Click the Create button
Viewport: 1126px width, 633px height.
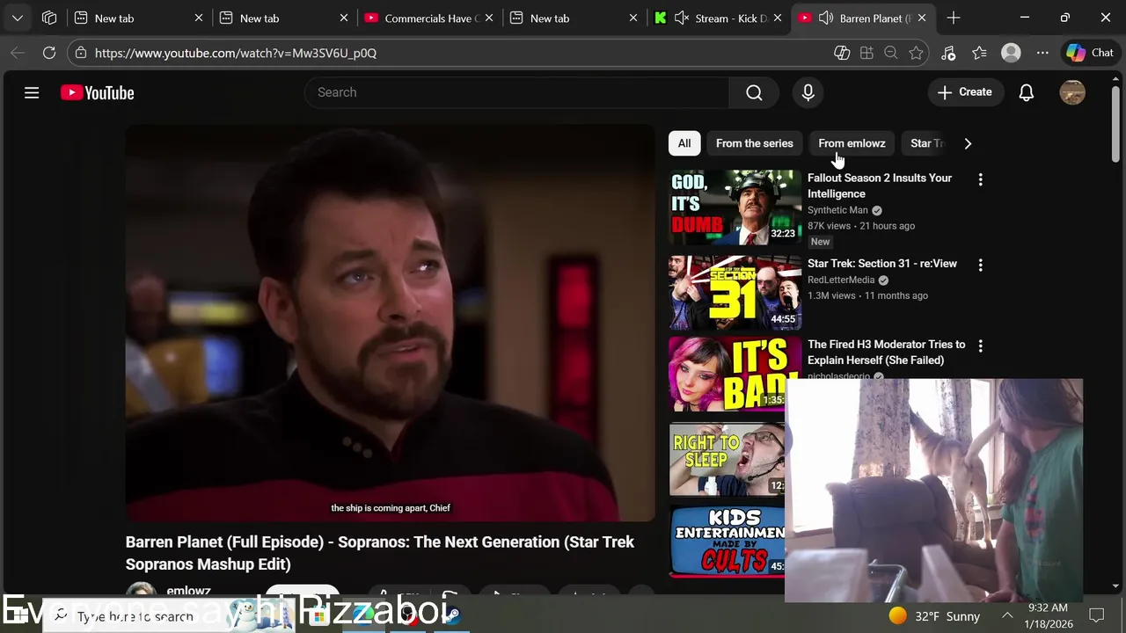tap(965, 92)
